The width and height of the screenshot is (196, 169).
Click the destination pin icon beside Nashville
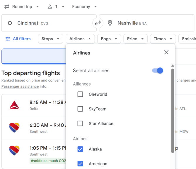[110, 23]
